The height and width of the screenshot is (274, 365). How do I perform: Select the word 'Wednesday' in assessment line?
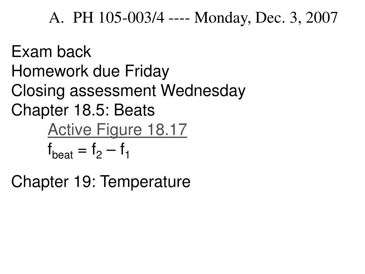(x=203, y=91)
